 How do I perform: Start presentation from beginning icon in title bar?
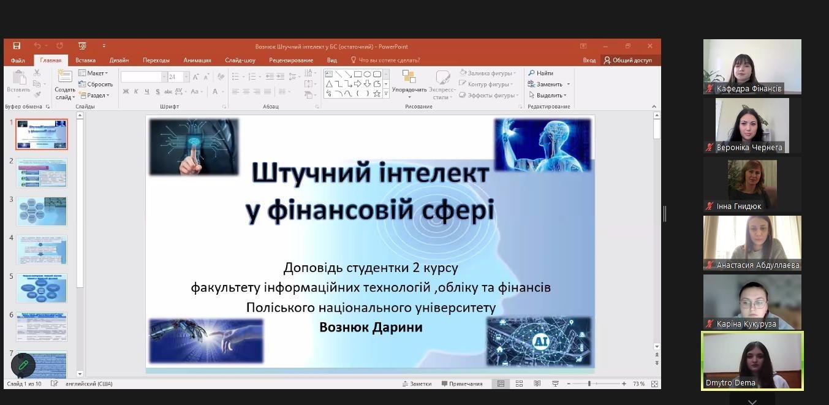[x=82, y=46]
